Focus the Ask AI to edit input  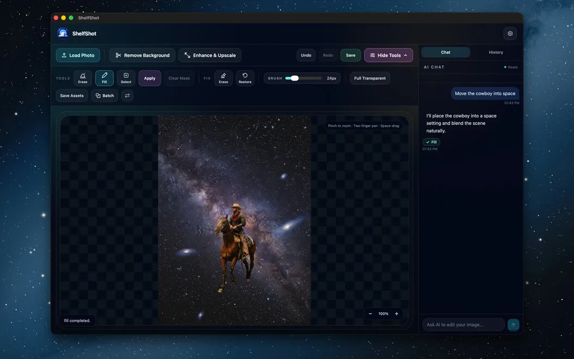pyautogui.click(x=464, y=325)
